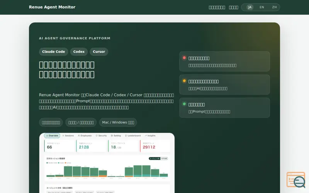Click the Claude Code legend swatch in chart
309x193 pixels.
[47, 163]
